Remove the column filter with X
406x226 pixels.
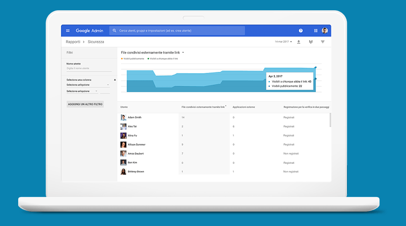pos(115,80)
